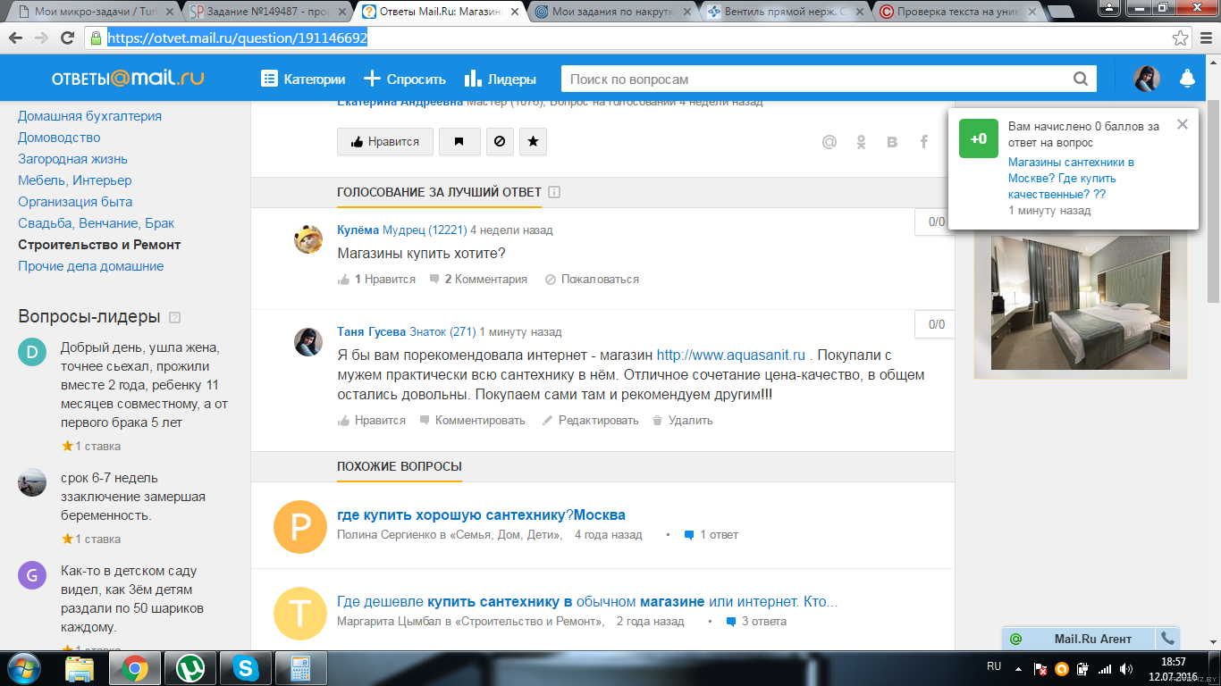The height and width of the screenshot is (686, 1221).
Task: Select Загородная жизнь category in sidebar
Action: pyautogui.click(x=72, y=159)
